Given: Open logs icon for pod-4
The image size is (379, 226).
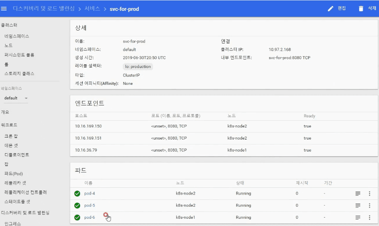Looking at the screenshot, I should pyautogui.click(x=358, y=193).
